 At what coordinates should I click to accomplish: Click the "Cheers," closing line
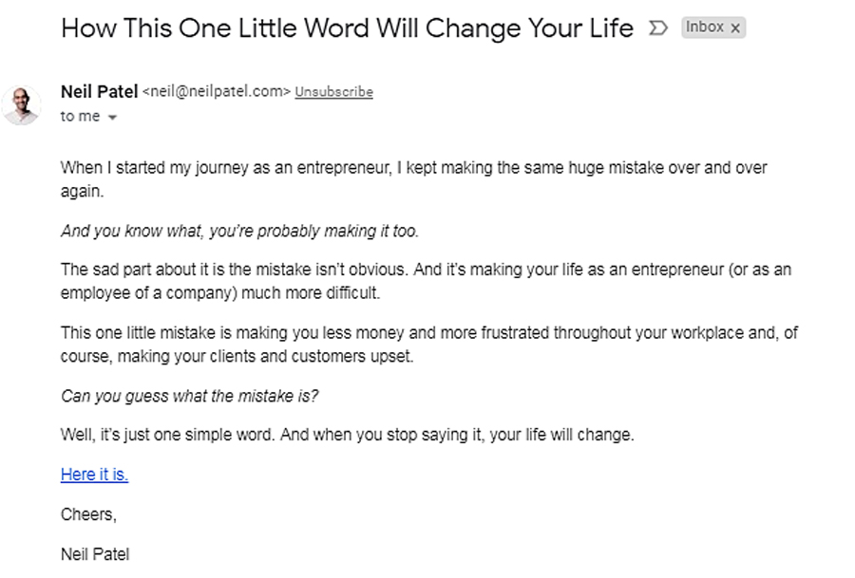(88, 514)
